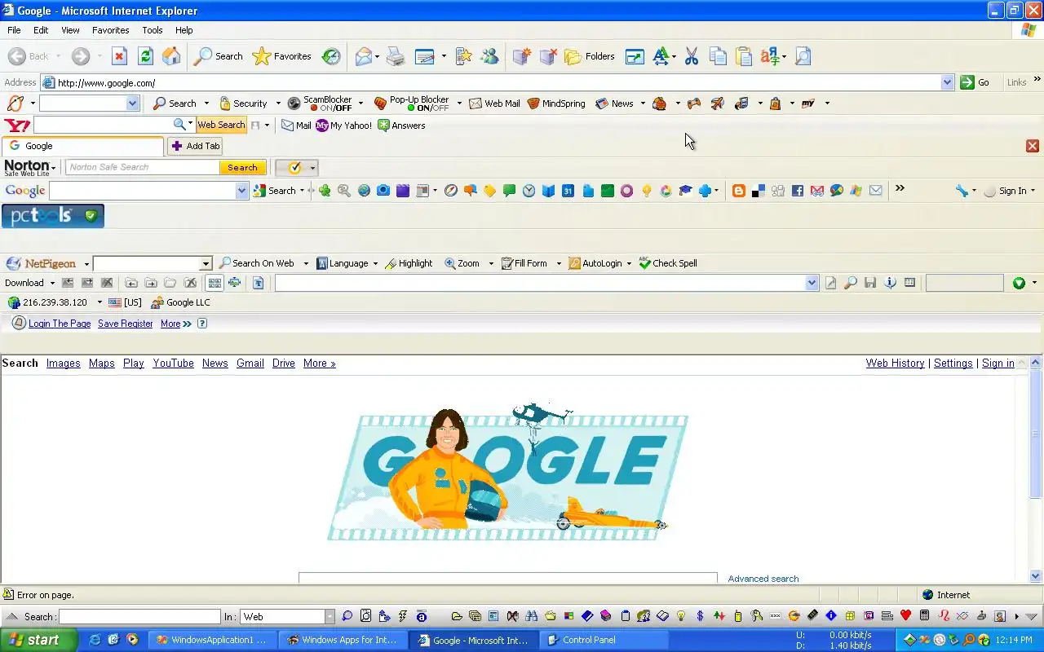The width and height of the screenshot is (1044, 652).
Task: Click the Yahoo Answers button
Action: pyautogui.click(x=401, y=126)
